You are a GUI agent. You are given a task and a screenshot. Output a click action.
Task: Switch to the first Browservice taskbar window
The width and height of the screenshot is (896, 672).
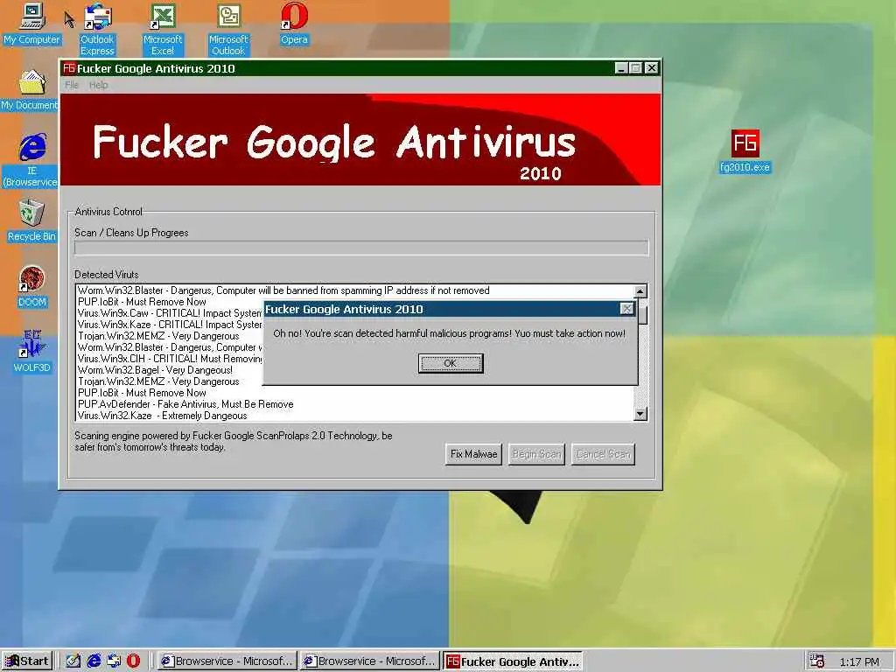pos(227,661)
